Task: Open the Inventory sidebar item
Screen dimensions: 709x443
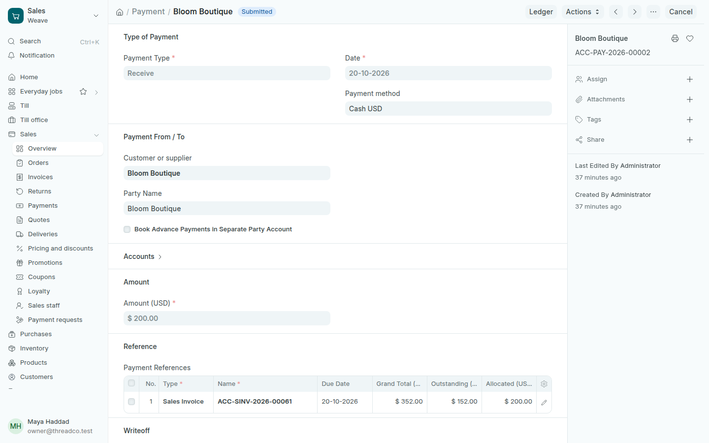Action: 54,348
